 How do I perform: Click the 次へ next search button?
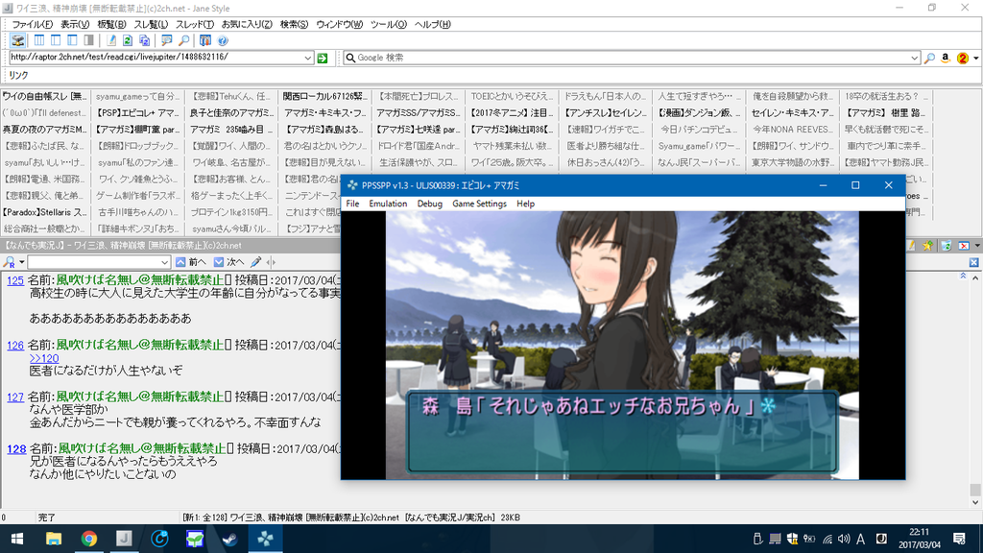(x=228, y=262)
